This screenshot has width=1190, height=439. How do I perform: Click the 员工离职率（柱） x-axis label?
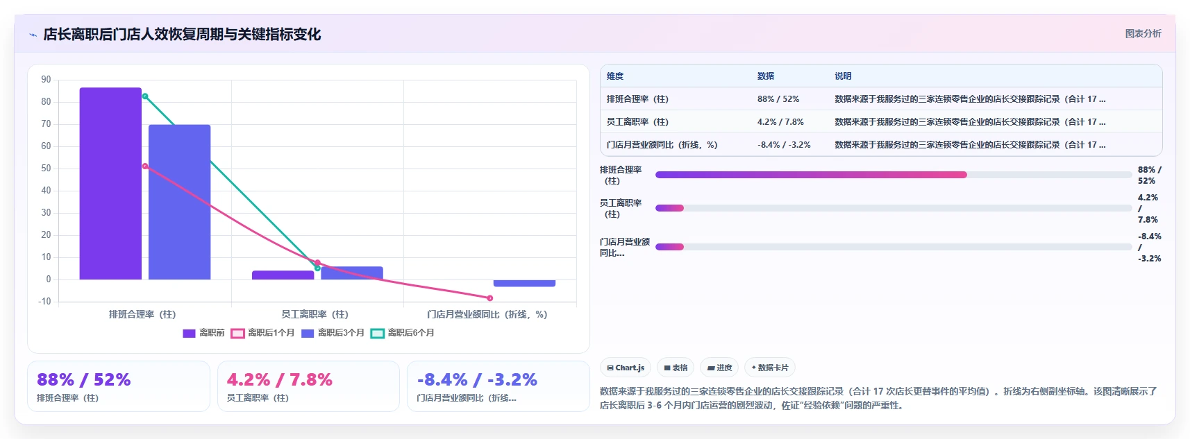click(315, 314)
